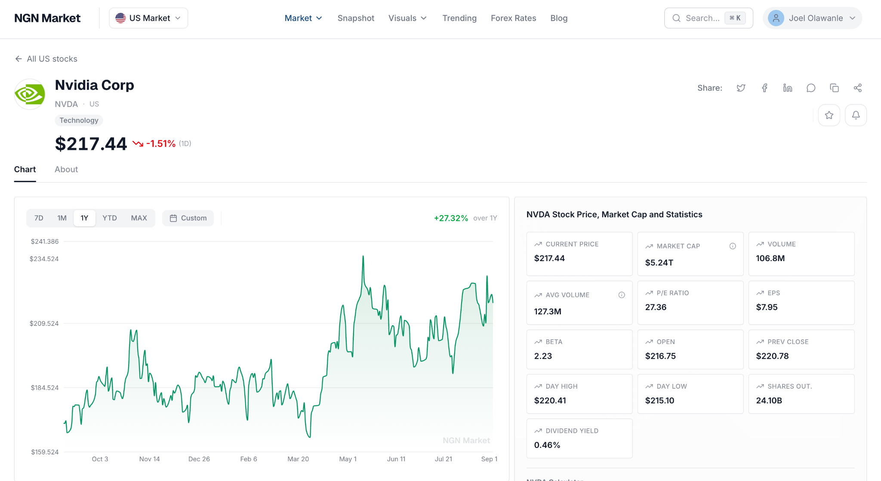
Task: Select the 1M chart range
Action: tap(62, 218)
